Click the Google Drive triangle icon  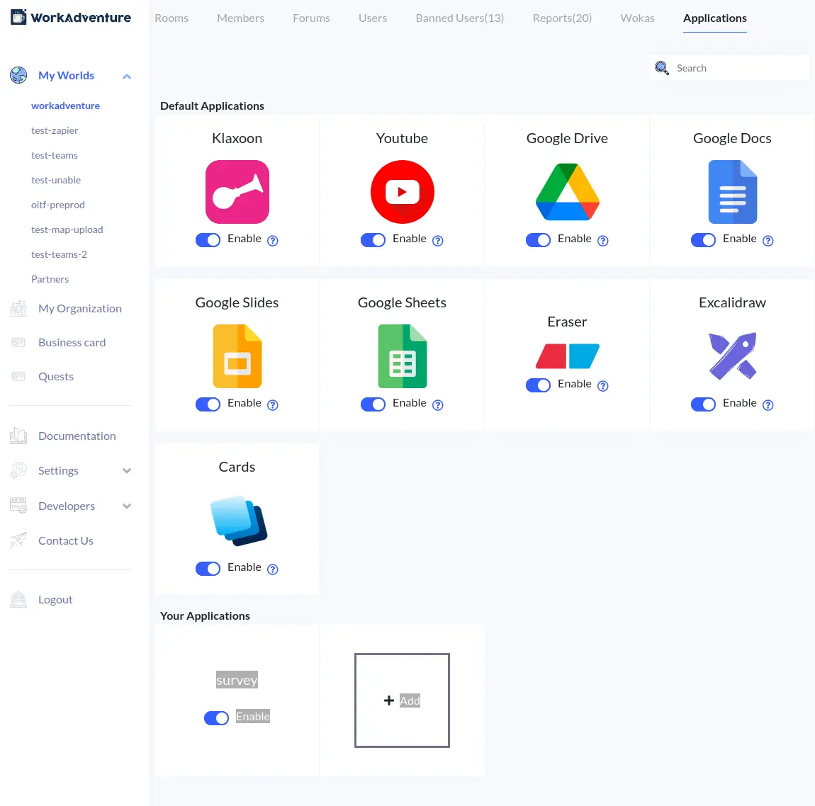(x=567, y=192)
